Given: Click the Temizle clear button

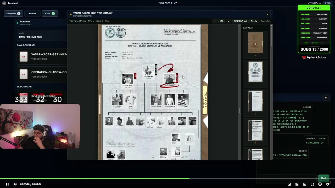Looking at the screenshot, I should [265, 21].
